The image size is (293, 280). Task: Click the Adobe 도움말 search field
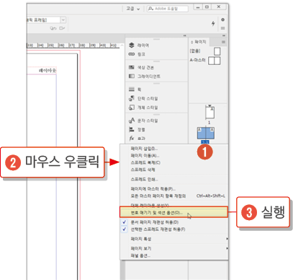(168, 9)
